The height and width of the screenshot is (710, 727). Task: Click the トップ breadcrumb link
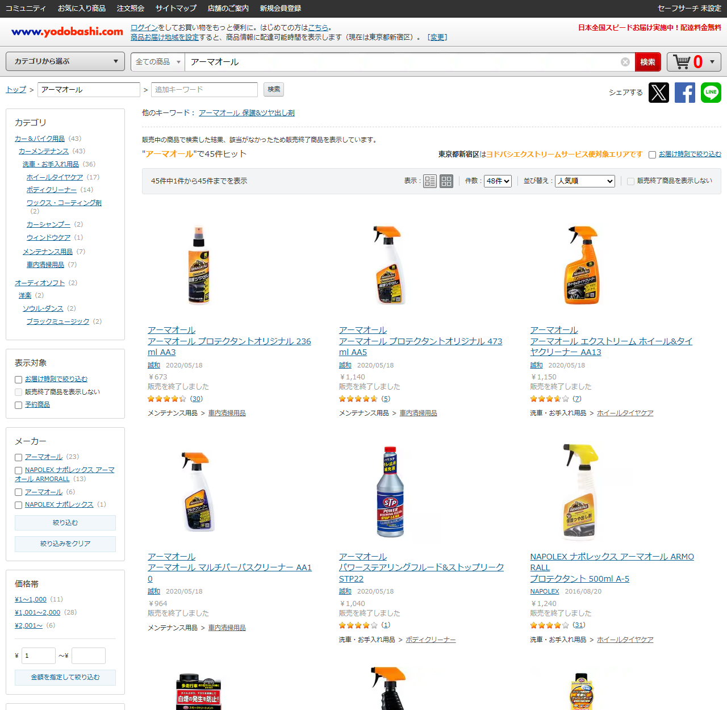(x=16, y=90)
